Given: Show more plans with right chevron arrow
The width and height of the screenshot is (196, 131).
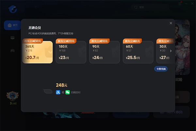Looking at the screenshot, I should (x=171, y=51).
